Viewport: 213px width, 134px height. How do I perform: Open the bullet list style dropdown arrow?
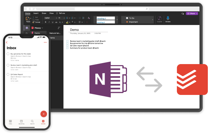70,18
